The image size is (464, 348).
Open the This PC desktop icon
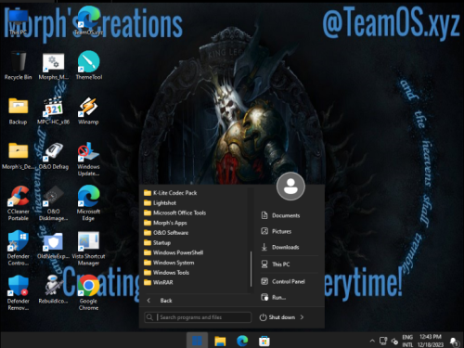pos(18,21)
